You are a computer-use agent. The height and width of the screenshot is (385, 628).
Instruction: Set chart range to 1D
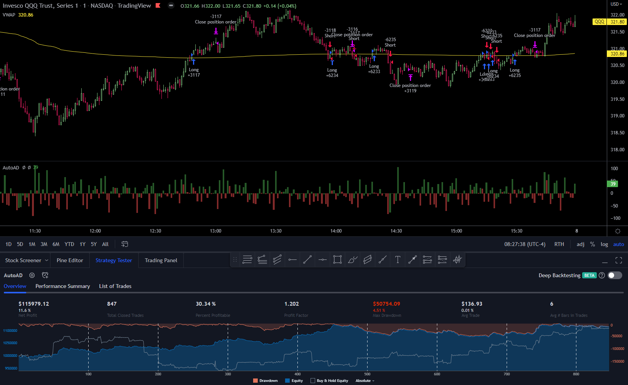[x=8, y=244]
